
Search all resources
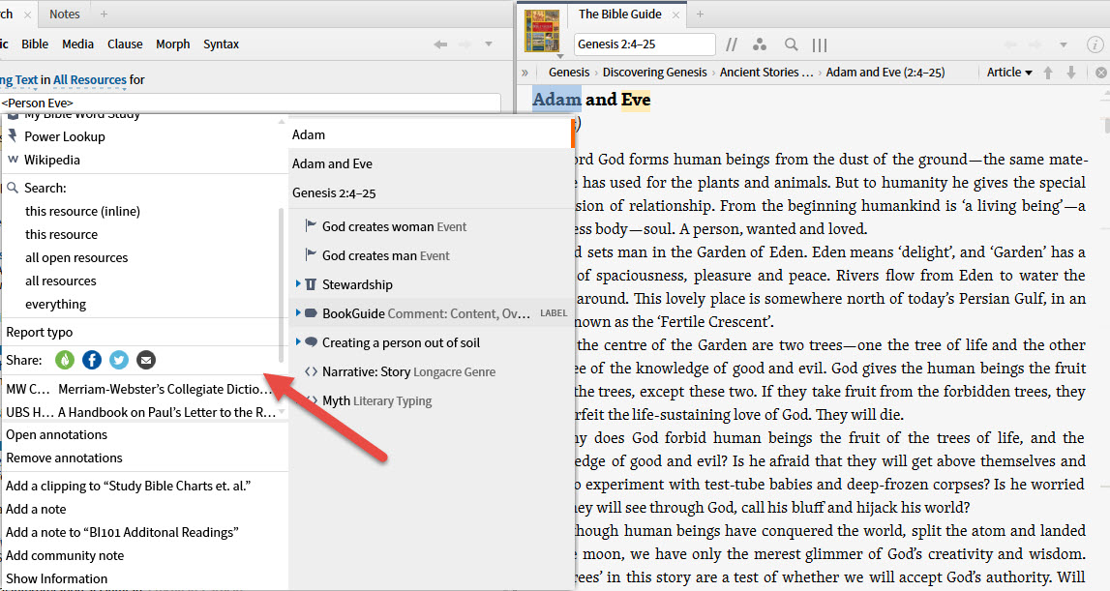click(60, 281)
